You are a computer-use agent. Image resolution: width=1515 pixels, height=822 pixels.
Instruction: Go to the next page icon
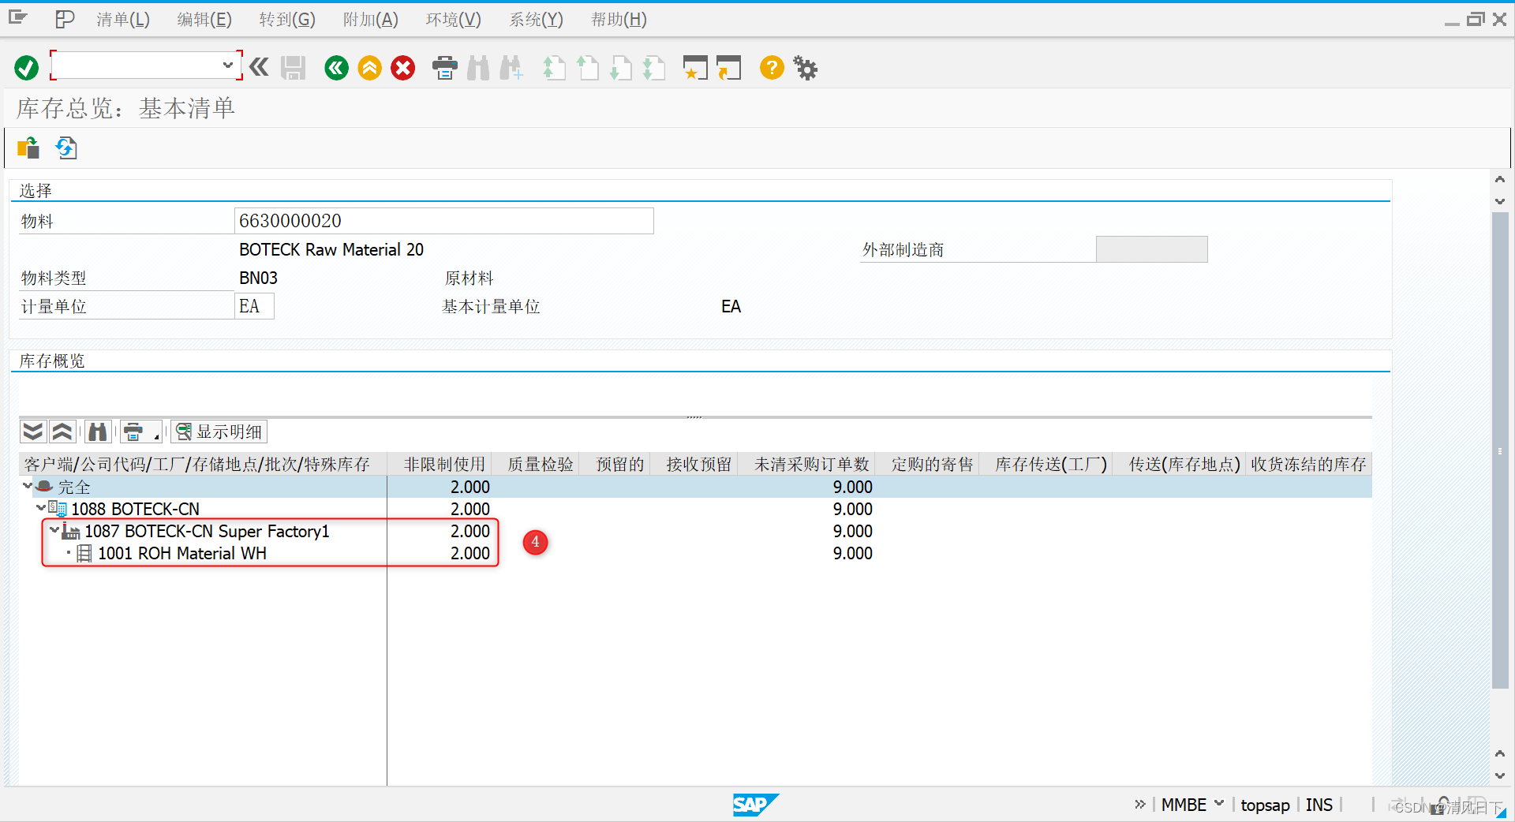point(621,68)
